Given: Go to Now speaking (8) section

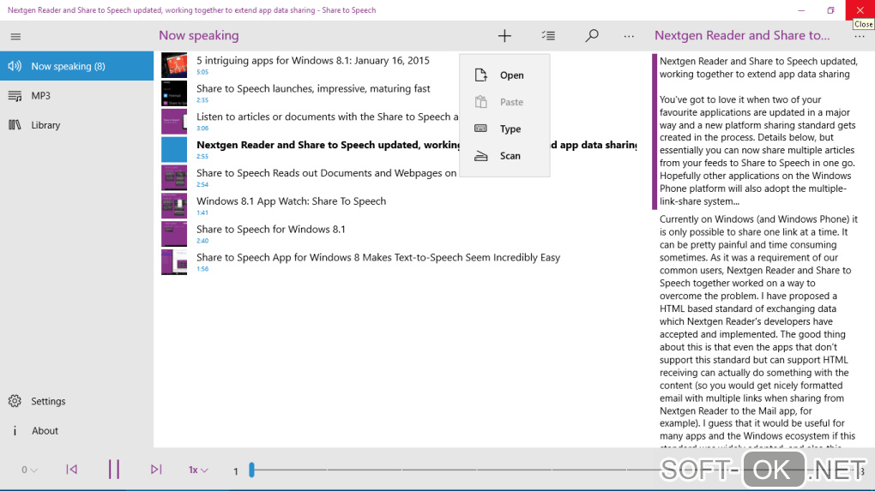Looking at the screenshot, I should coord(77,66).
